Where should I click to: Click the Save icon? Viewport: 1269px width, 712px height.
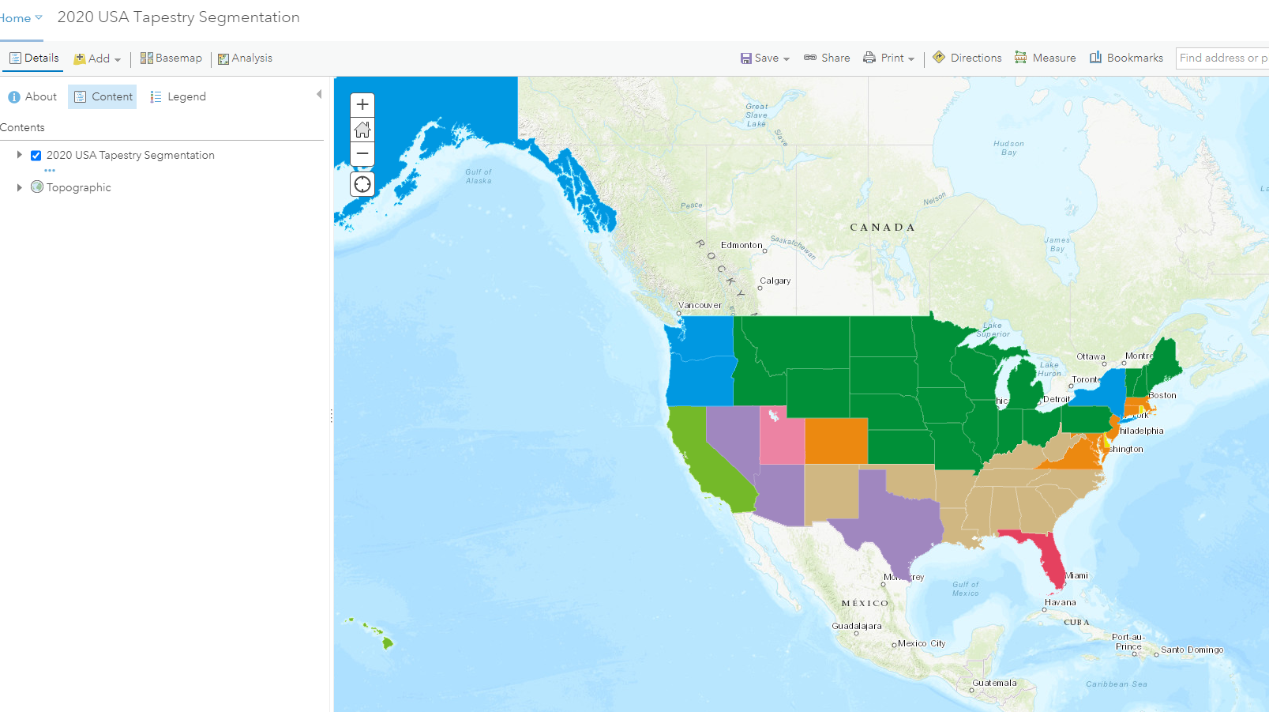click(x=746, y=58)
